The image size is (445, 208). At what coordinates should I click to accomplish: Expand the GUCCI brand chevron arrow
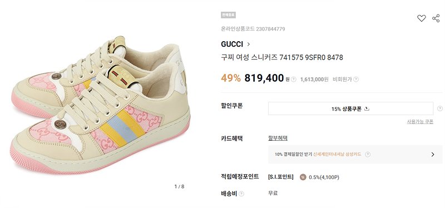pyautogui.click(x=248, y=44)
